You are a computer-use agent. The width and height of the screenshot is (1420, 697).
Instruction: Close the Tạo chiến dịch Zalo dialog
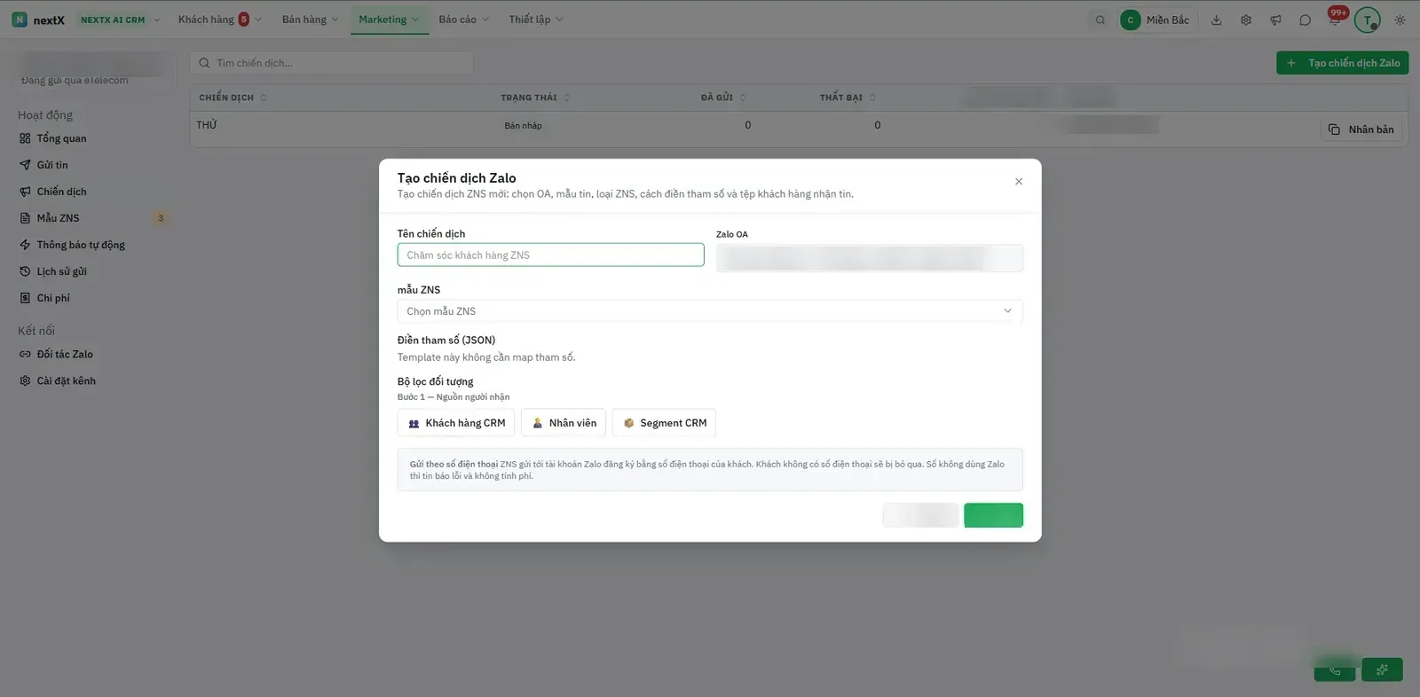pyautogui.click(x=1019, y=182)
